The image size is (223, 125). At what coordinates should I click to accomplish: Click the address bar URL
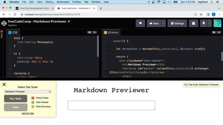(52, 15)
